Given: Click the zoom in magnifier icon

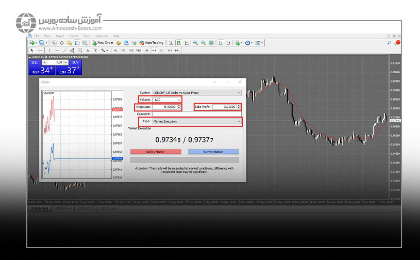Looking at the screenshot, I should [x=195, y=43].
